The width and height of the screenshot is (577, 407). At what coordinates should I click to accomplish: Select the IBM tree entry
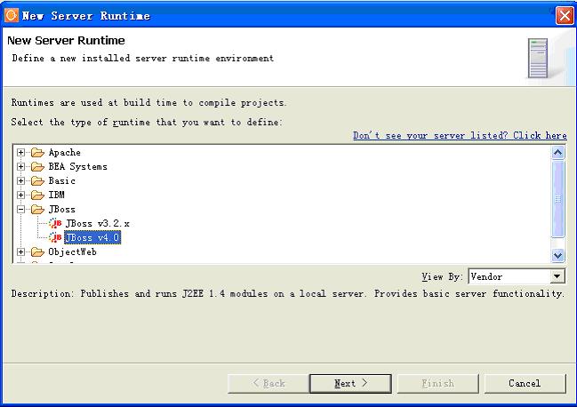pos(56,195)
